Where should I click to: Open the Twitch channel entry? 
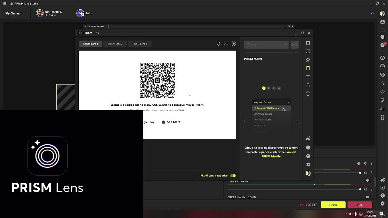(85, 13)
